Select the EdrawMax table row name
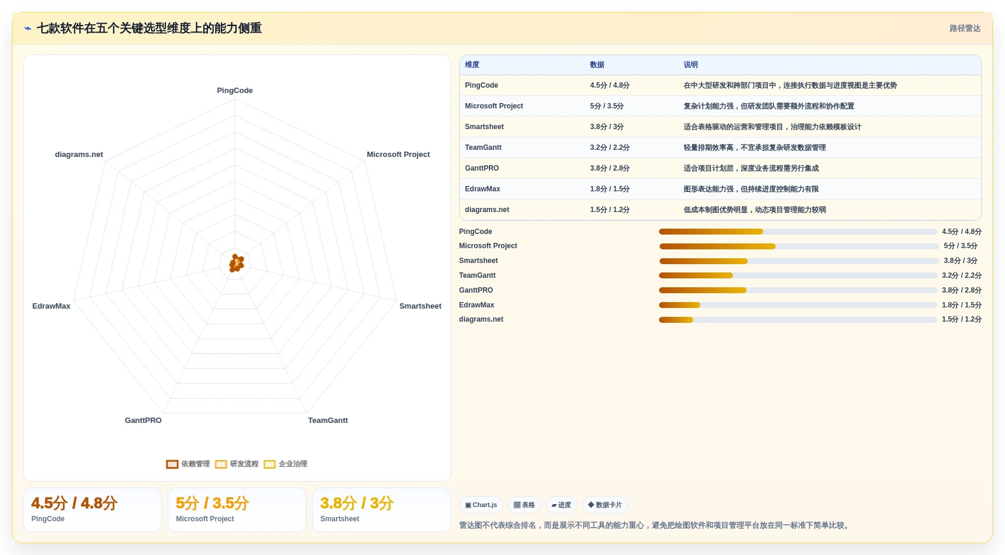Image resolution: width=1005 pixels, height=555 pixels. (483, 189)
